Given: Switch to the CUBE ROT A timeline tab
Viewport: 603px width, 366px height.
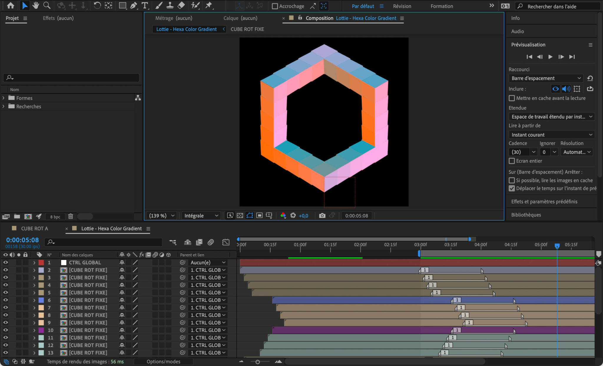Looking at the screenshot, I should click(34, 228).
